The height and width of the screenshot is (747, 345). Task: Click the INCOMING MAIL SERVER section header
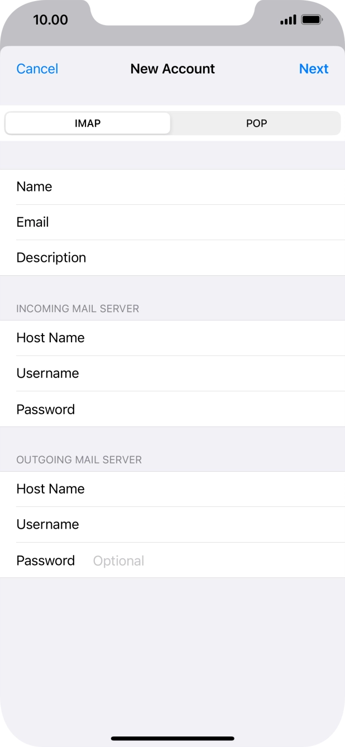pyautogui.click(x=78, y=308)
